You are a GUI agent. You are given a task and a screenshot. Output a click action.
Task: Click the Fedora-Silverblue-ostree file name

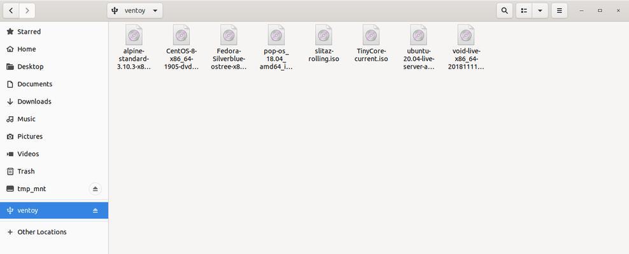pyautogui.click(x=229, y=59)
